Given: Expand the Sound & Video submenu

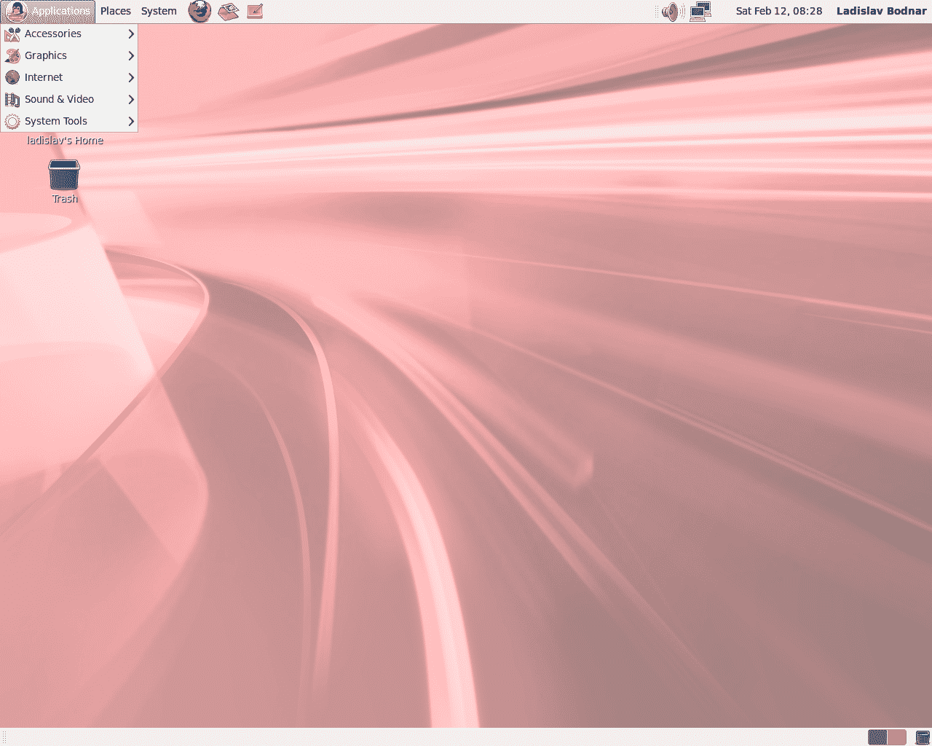Looking at the screenshot, I should click(69, 99).
